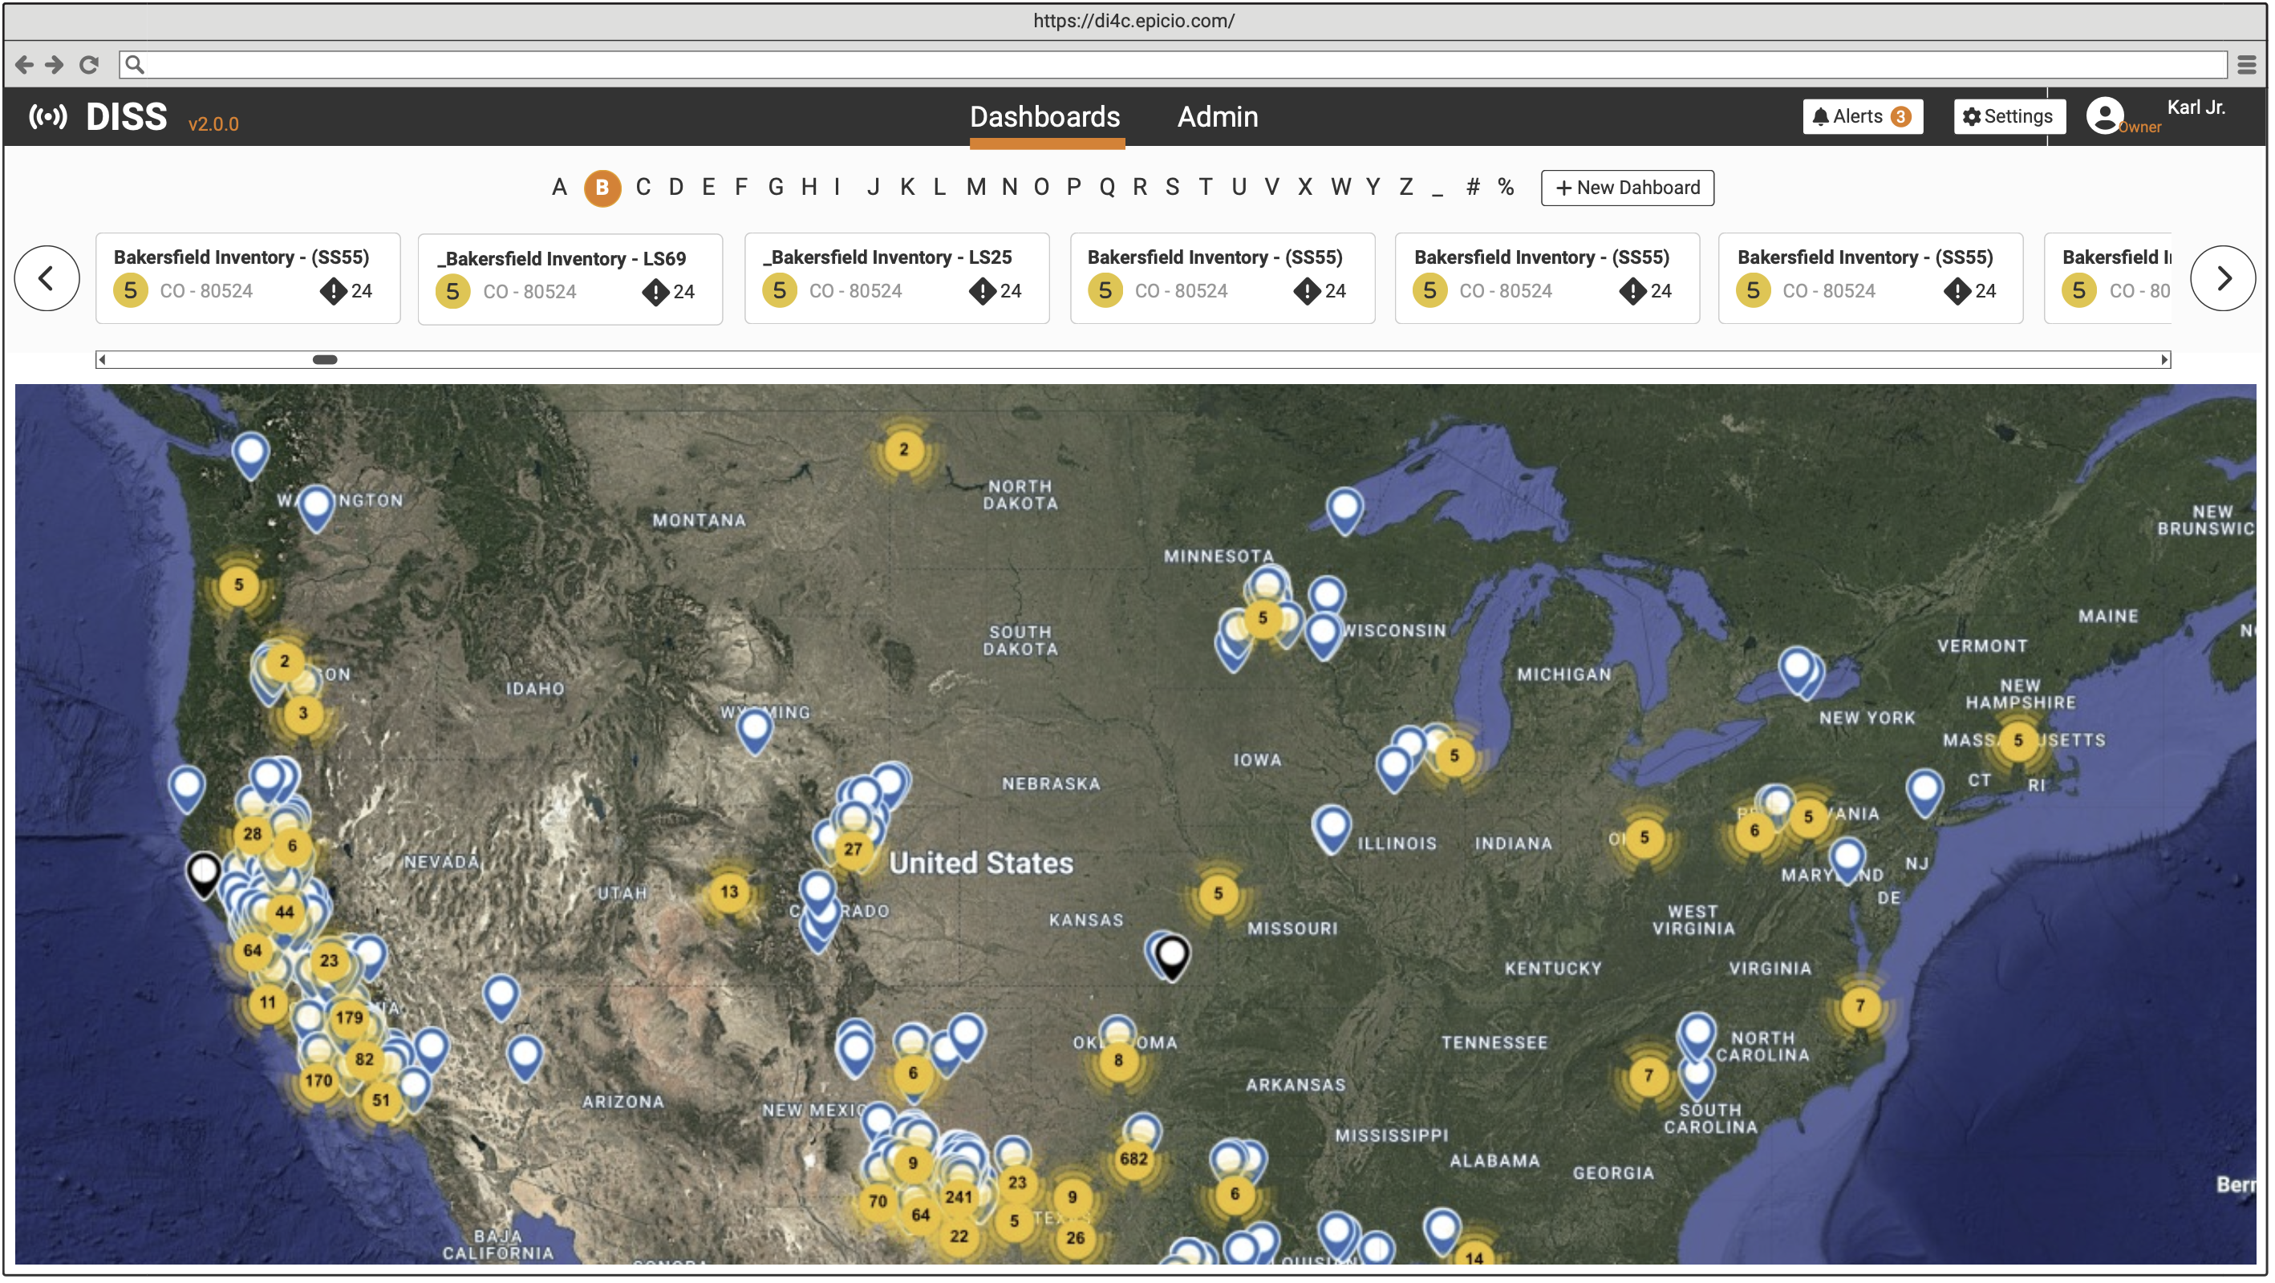Switch to the Dashboards tab
The image size is (2275, 1283).
pyautogui.click(x=1046, y=116)
